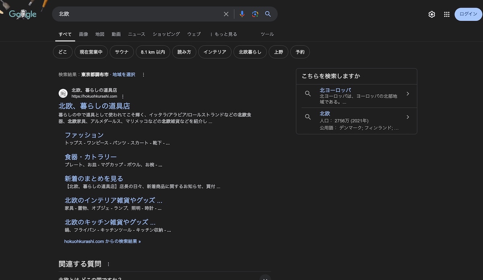Toggle the サウナ filter chip
This screenshot has height=280, width=483.
point(122,52)
